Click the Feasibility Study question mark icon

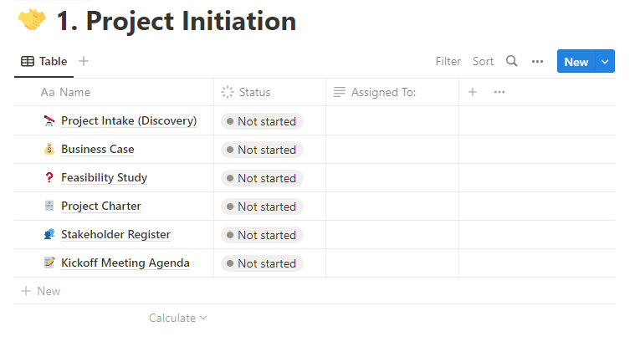tap(49, 178)
